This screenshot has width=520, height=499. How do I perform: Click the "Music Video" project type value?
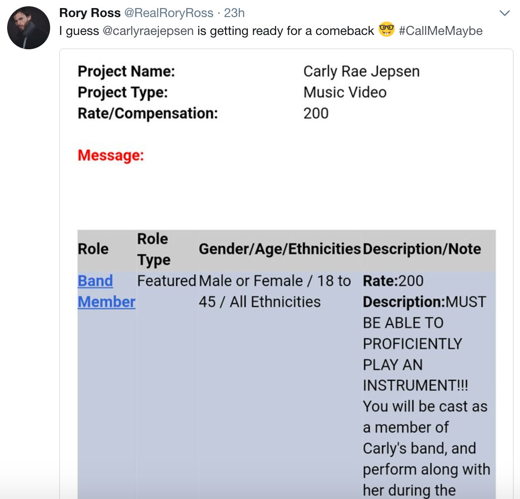tap(345, 92)
